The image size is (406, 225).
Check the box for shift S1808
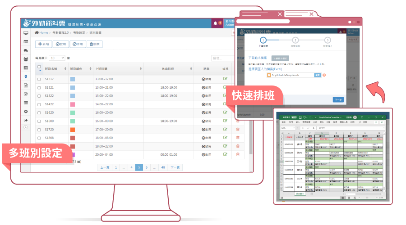[39, 138]
